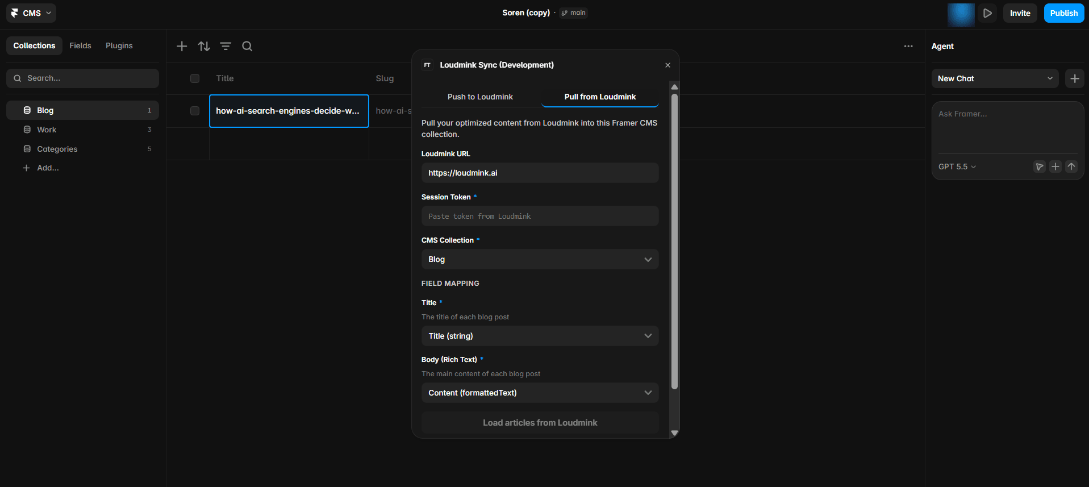
Task: Send the Agent message with up arrow
Action: 1071,167
